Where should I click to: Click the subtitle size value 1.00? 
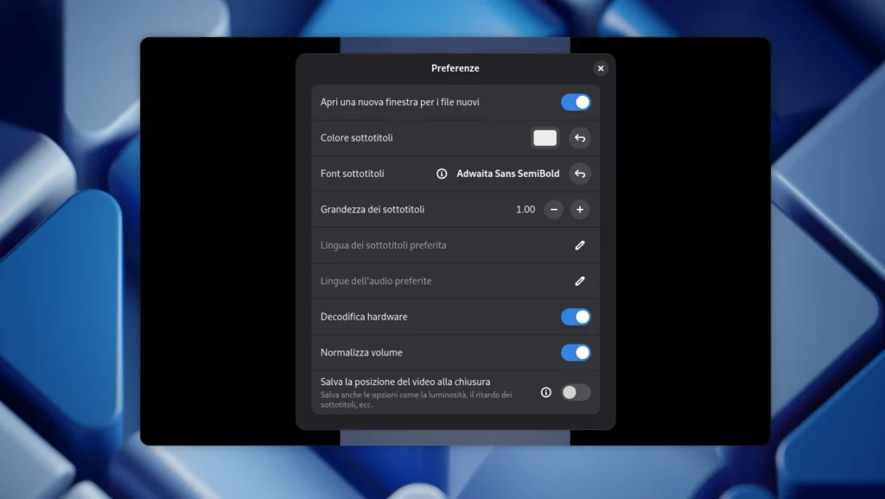pos(525,209)
